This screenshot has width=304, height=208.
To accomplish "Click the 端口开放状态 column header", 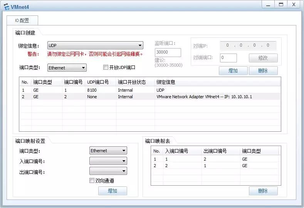I will [x=135, y=82].
